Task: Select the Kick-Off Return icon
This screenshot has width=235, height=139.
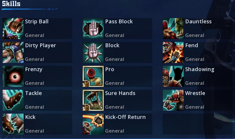Action: coord(93,124)
